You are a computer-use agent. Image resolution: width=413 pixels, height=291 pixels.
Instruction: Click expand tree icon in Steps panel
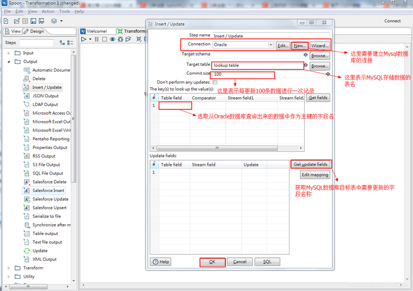[x=62, y=42]
